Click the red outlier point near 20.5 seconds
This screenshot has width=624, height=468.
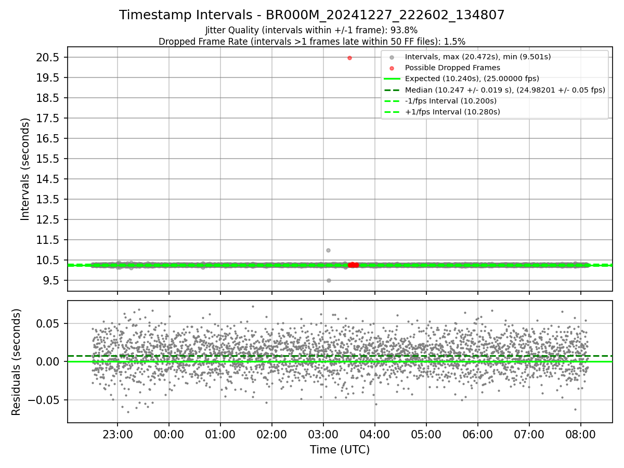point(349,58)
